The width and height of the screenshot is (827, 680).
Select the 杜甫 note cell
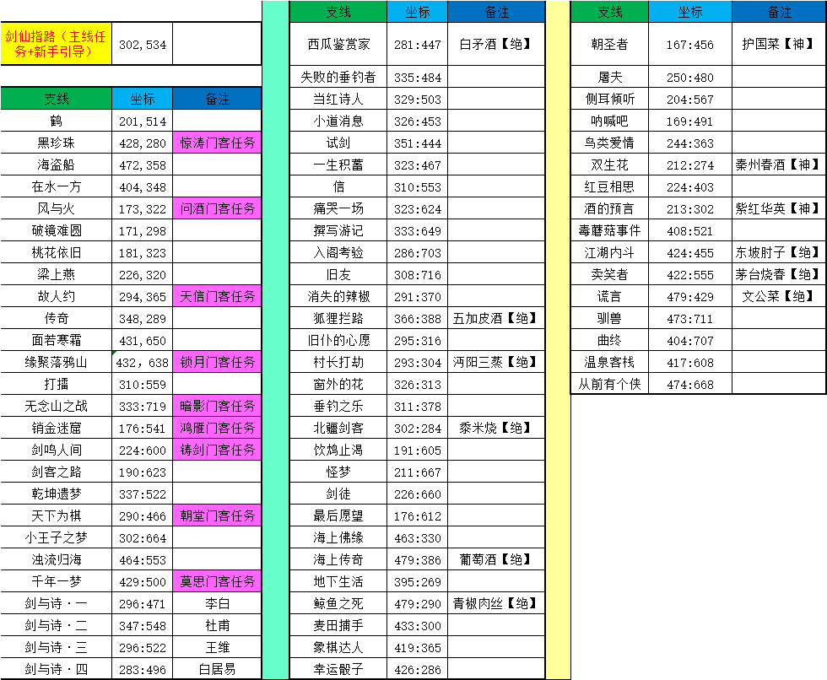click(x=218, y=626)
